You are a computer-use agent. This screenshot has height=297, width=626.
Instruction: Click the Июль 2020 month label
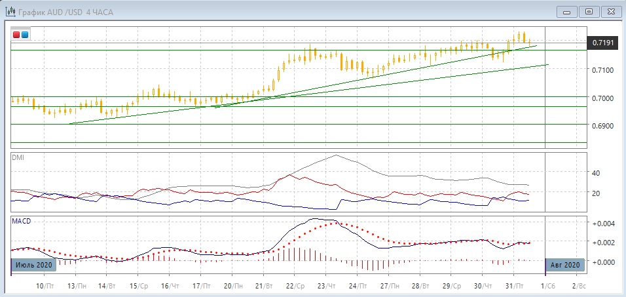[x=33, y=265]
